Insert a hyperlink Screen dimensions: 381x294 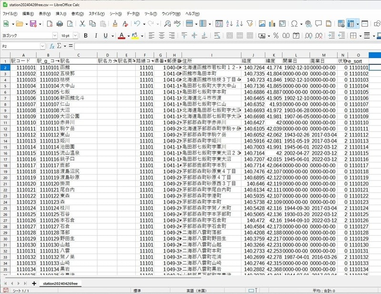(x=308, y=23)
